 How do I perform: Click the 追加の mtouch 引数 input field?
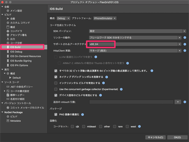(132, 102)
